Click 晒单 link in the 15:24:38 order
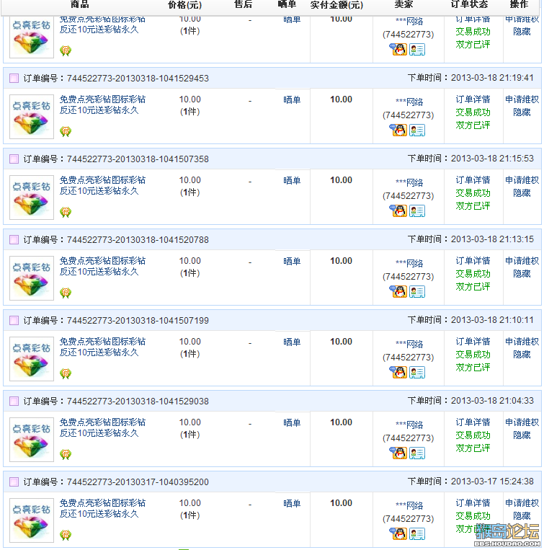The width and height of the screenshot is (544, 550). tap(292, 503)
